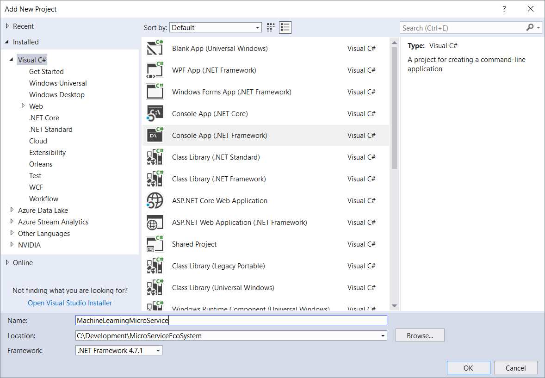Screen dimensions: 545x378
Task: Choose the Class Library (Universal Windows) icon
Action: click(x=155, y=287)
